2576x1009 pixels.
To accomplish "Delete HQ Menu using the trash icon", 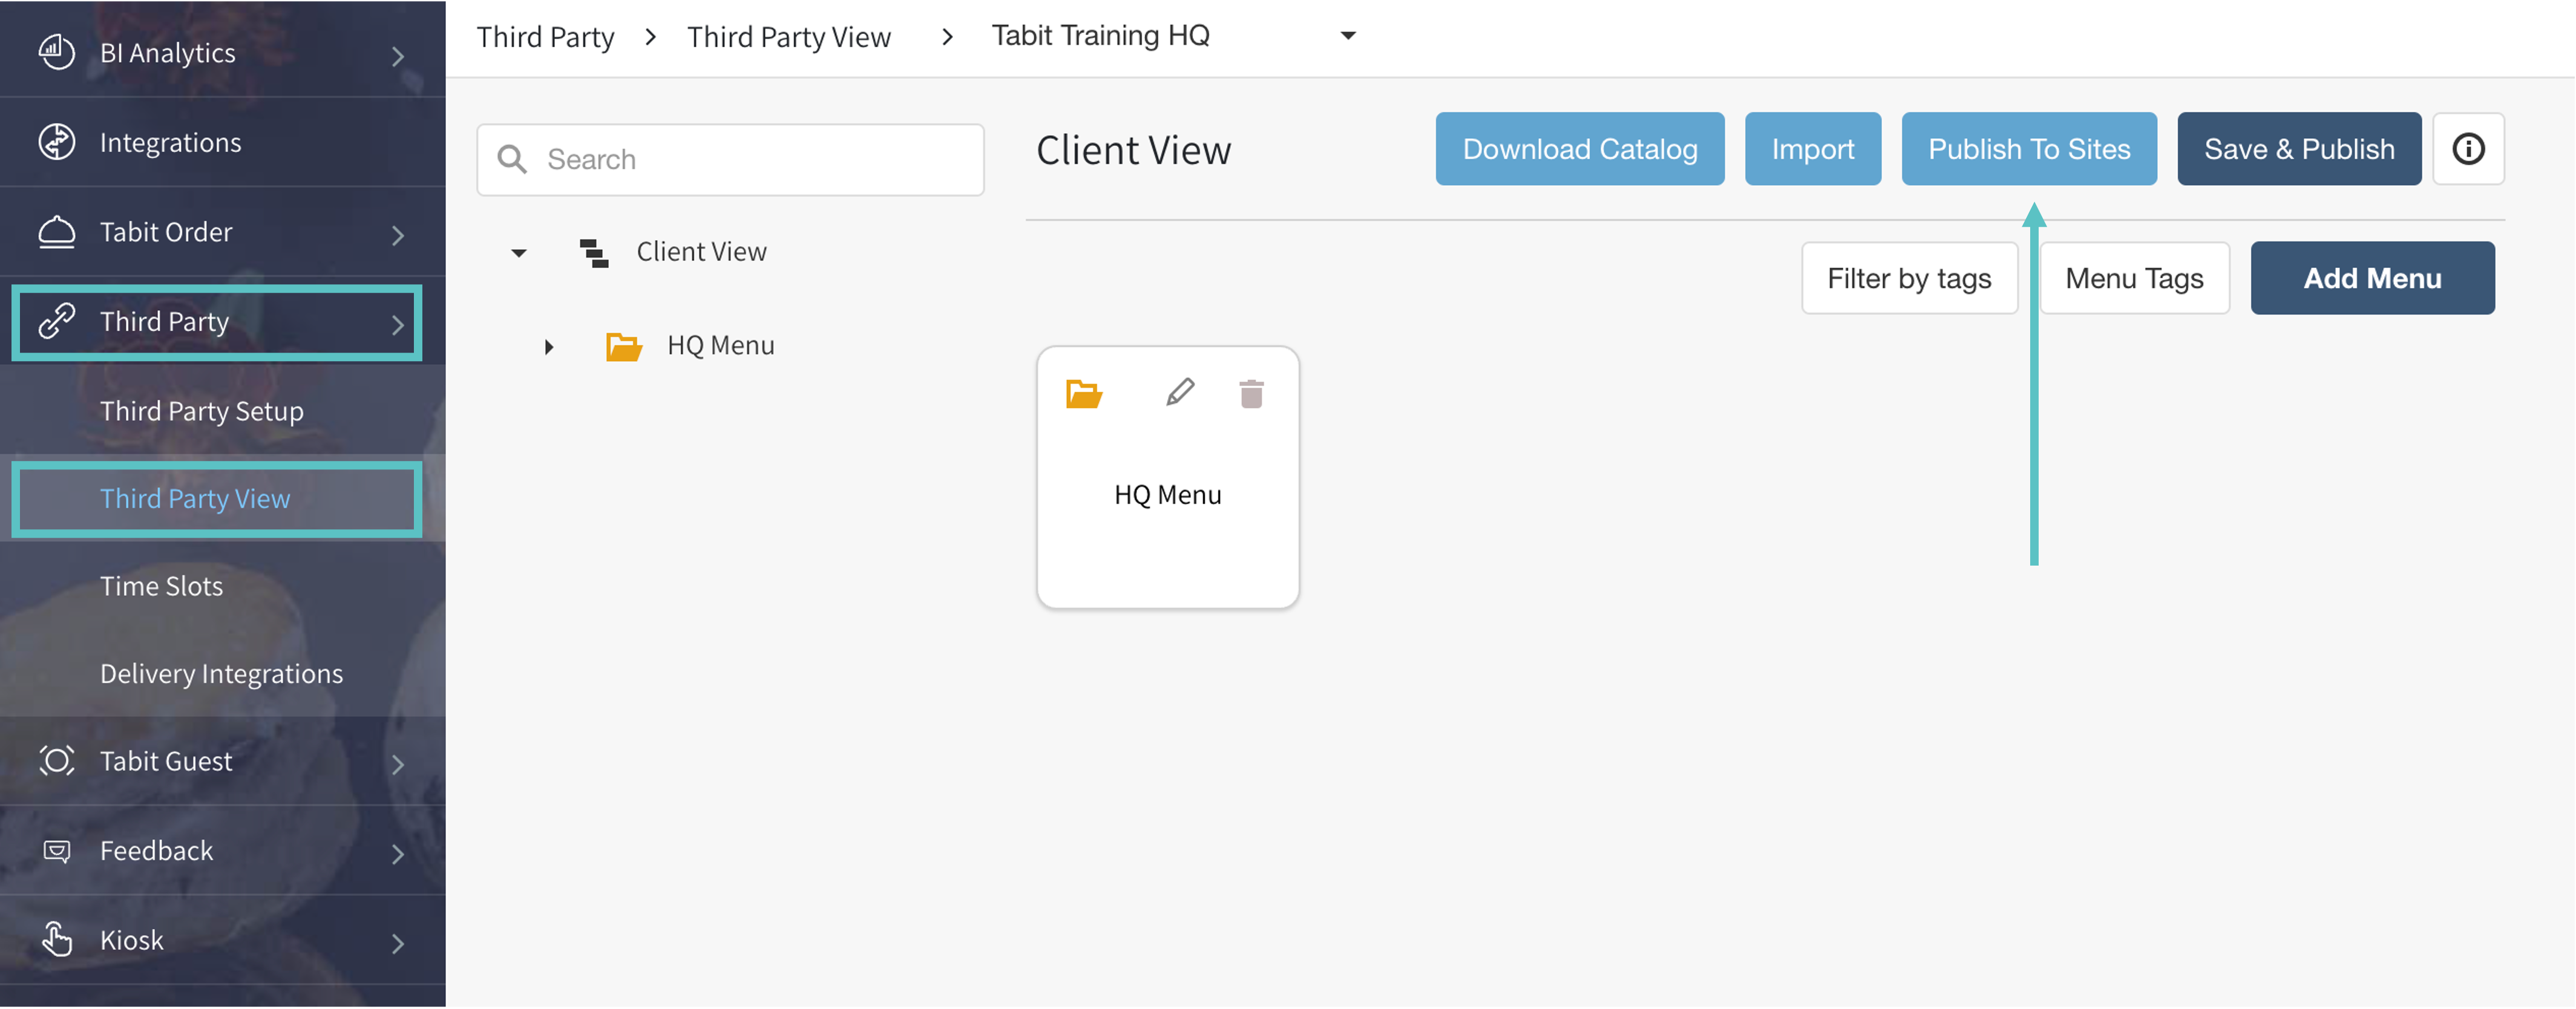I will point(1251,393).
